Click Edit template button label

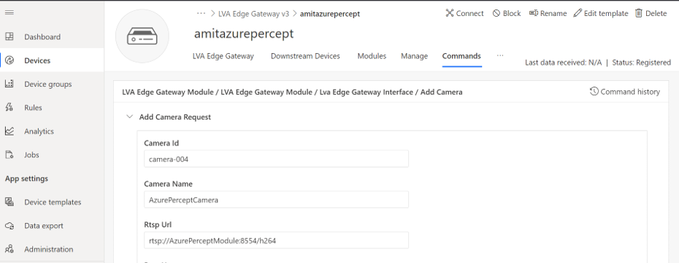606,13
